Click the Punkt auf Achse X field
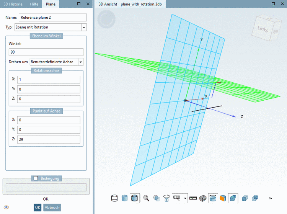 coord(49,120)
